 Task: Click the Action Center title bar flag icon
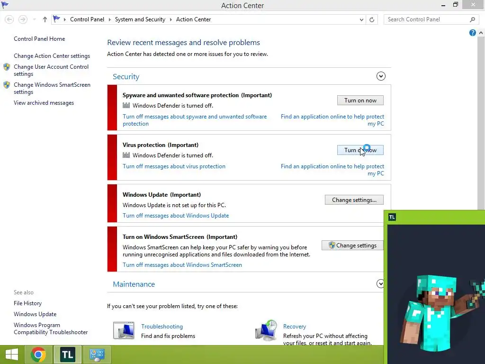pyautogui.click(x=5, y=5)
